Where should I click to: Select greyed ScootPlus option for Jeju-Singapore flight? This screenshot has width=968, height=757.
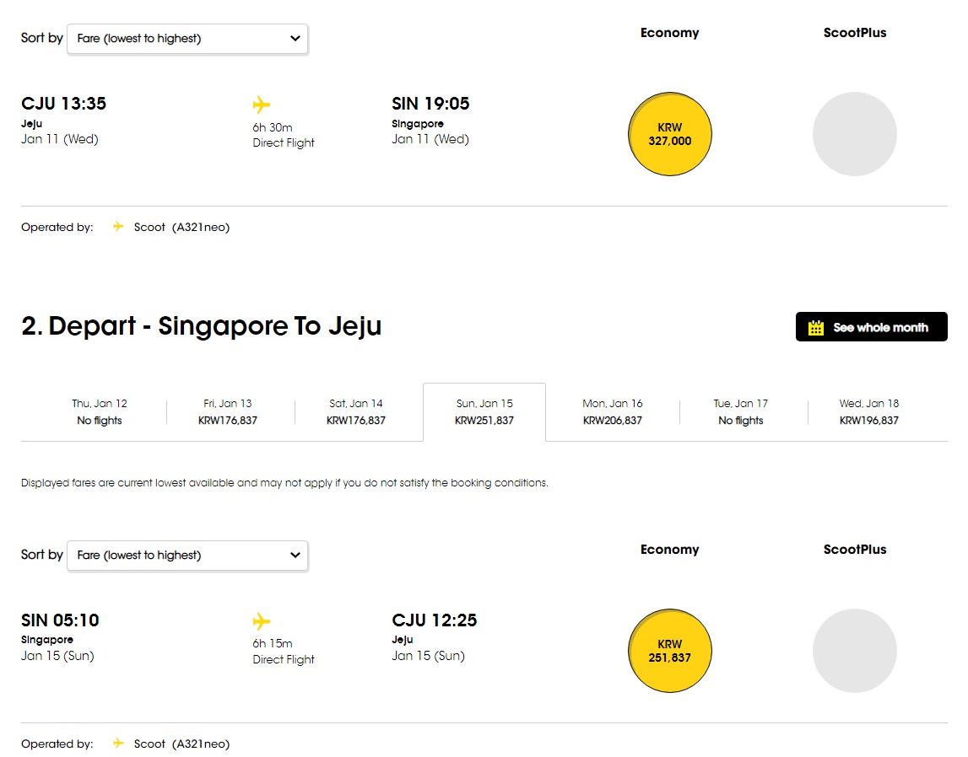(854, 134)
